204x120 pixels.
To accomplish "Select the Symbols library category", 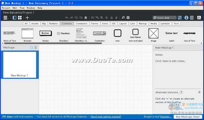I will click(x=165, y=24).
